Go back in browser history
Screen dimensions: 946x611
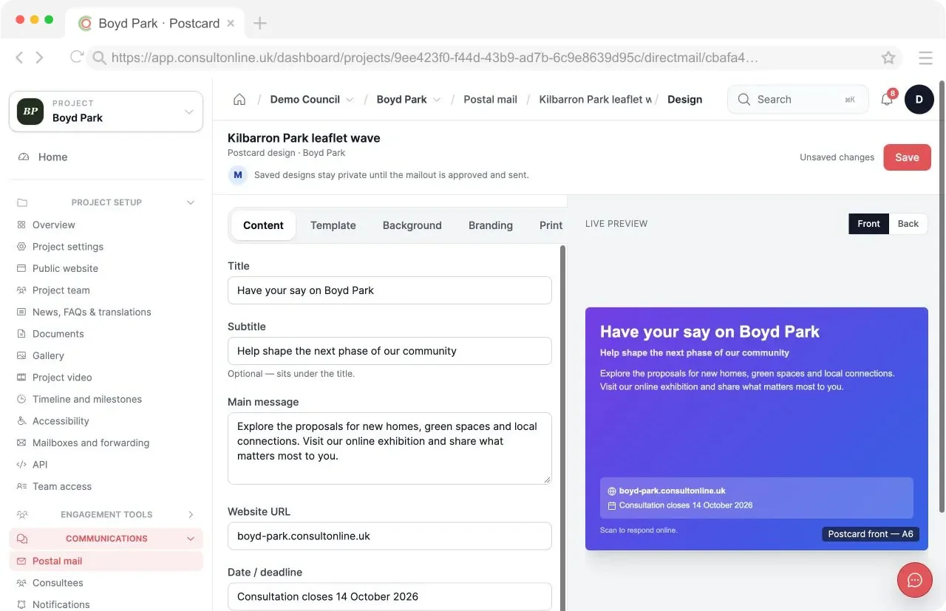click(x=20, y=58)
